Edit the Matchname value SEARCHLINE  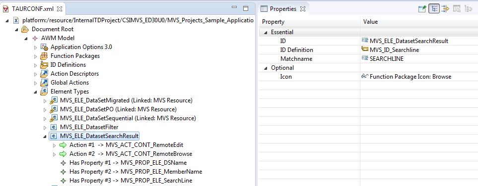[x=387, y=59]
